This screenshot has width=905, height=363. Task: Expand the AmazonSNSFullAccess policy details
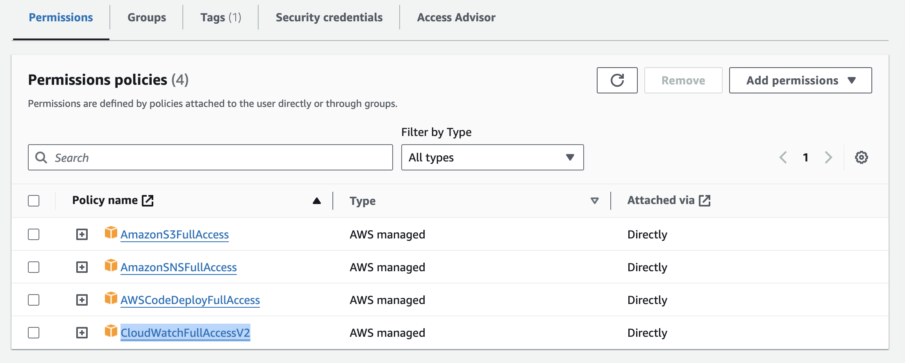(82, 267)
